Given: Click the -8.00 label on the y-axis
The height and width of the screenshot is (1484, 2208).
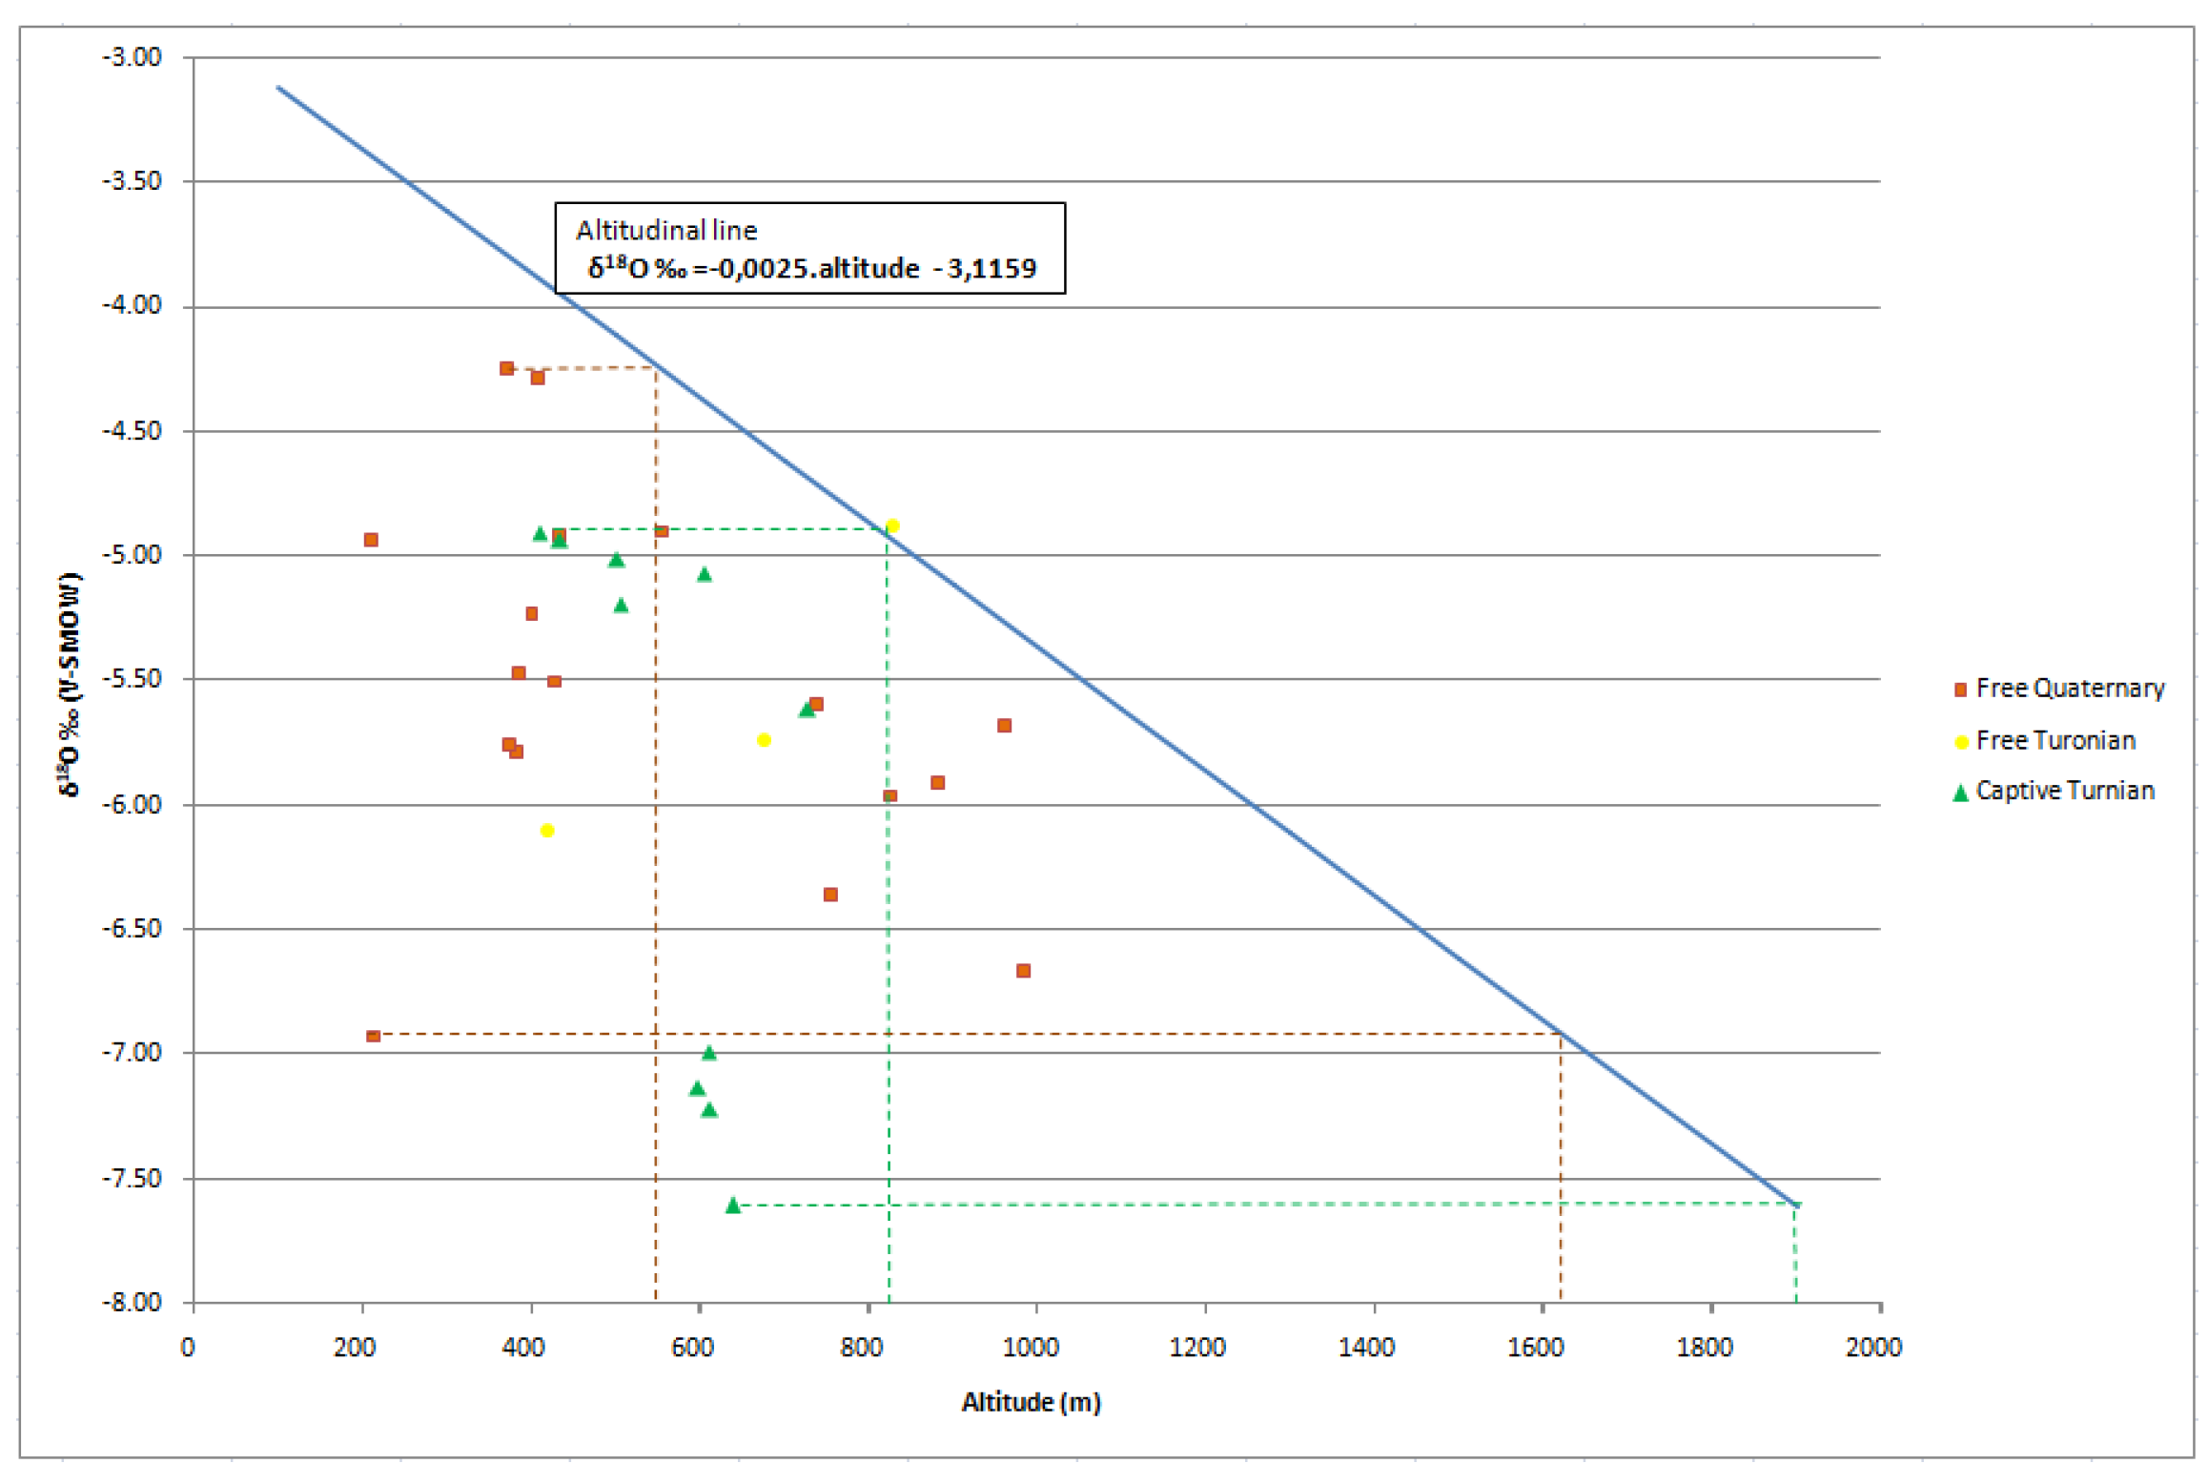Looking at the screenshot, I should click(133, 1302).
